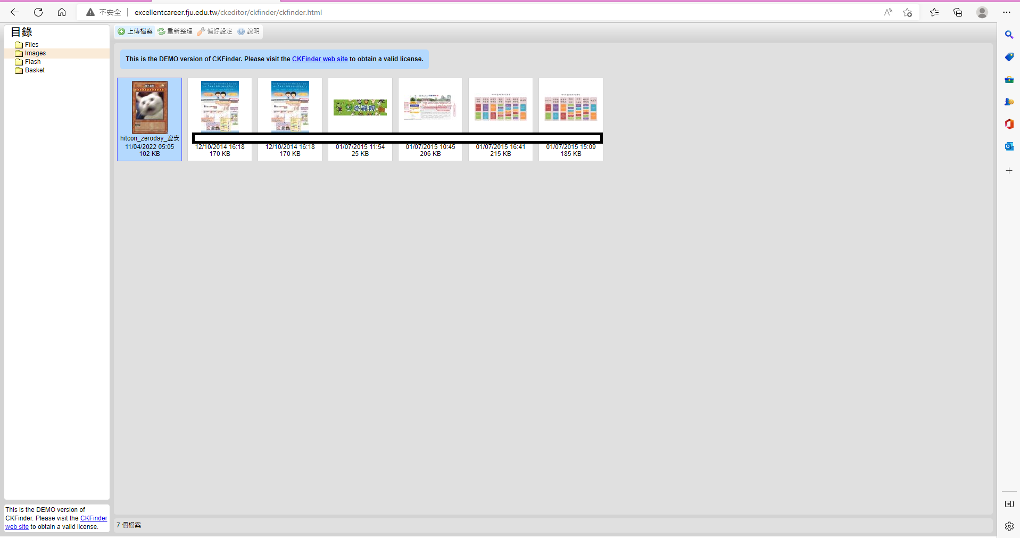The height and width of the screenshot is (538, 1020).
Task: Open the Collections icon
Action: click(958, 12)
